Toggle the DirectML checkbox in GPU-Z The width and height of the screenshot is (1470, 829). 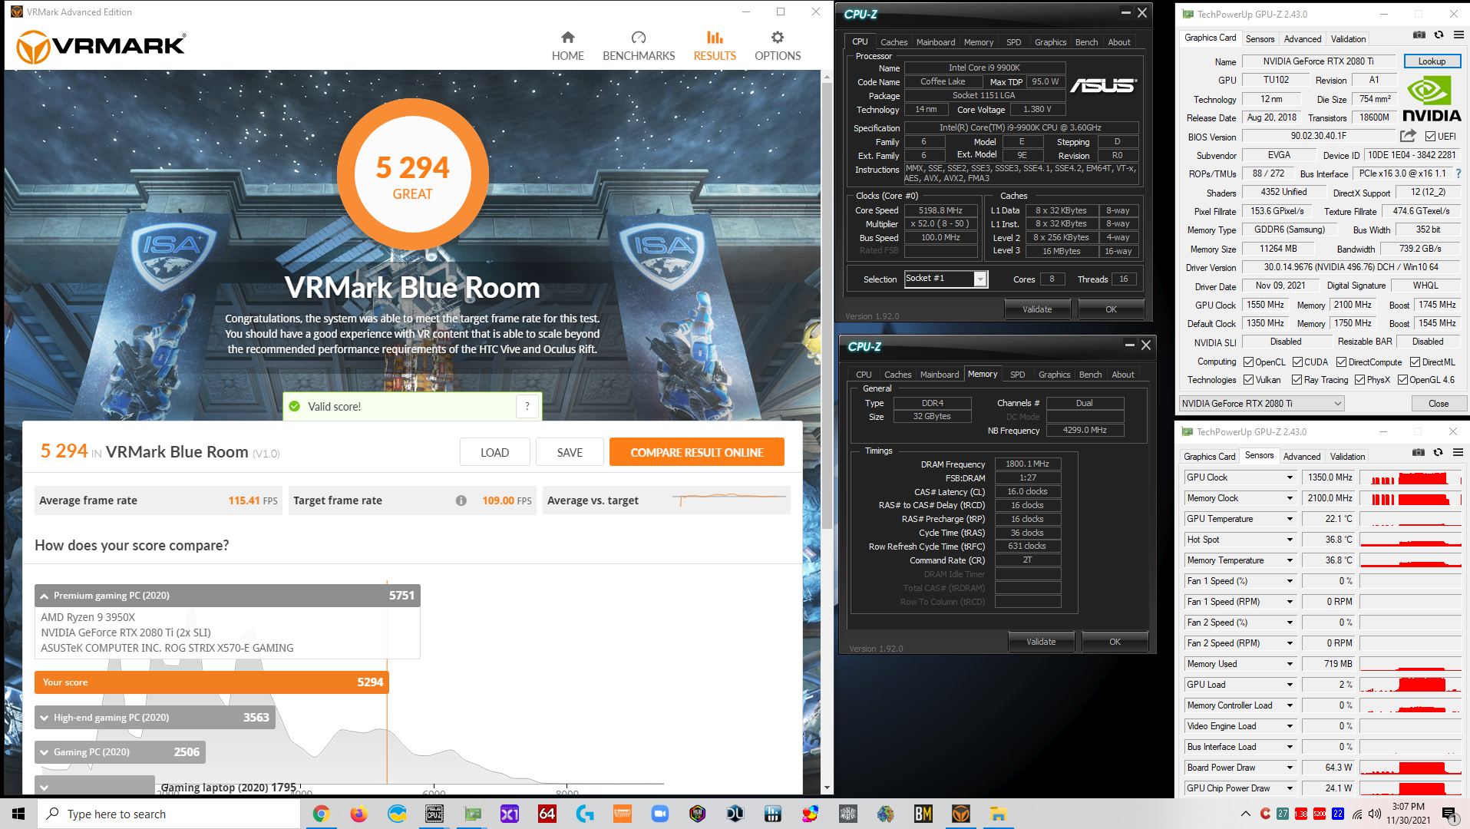(x=1415, y=362)
